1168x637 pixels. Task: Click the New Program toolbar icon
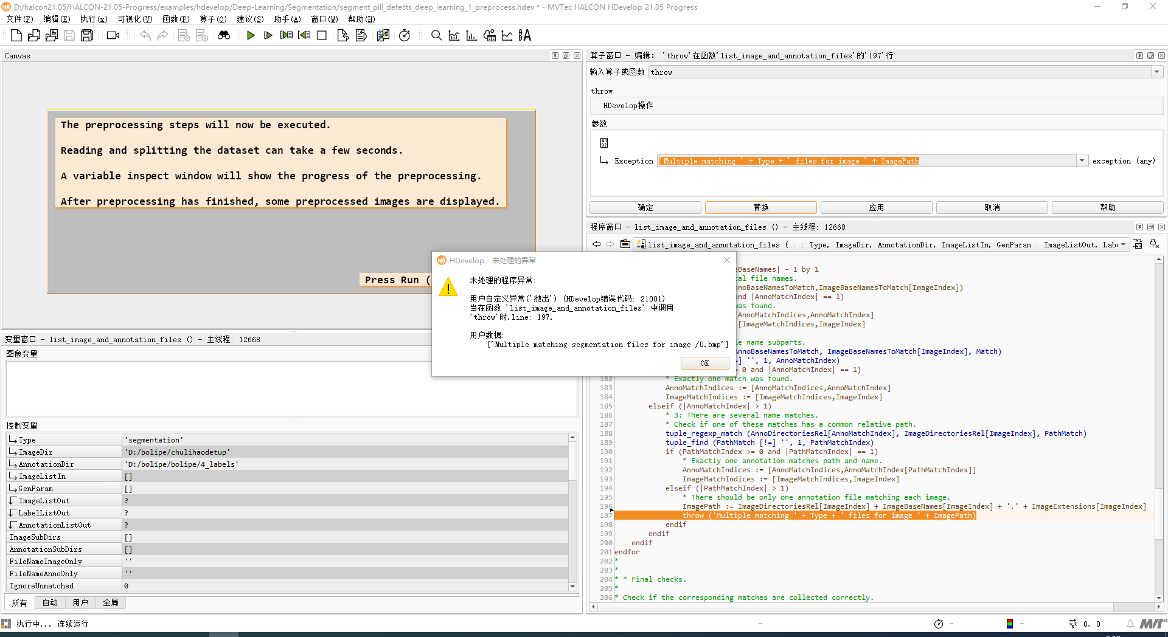click(16, 35)
